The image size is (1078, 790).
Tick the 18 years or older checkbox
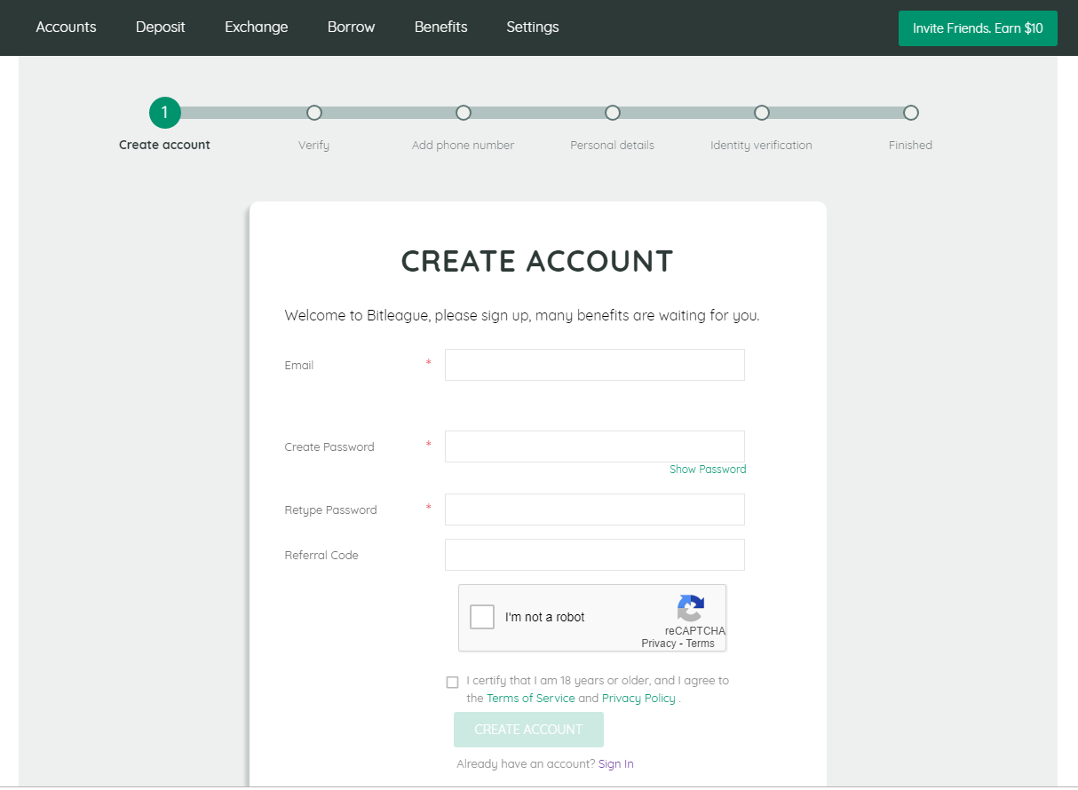[x=453, y=682]
